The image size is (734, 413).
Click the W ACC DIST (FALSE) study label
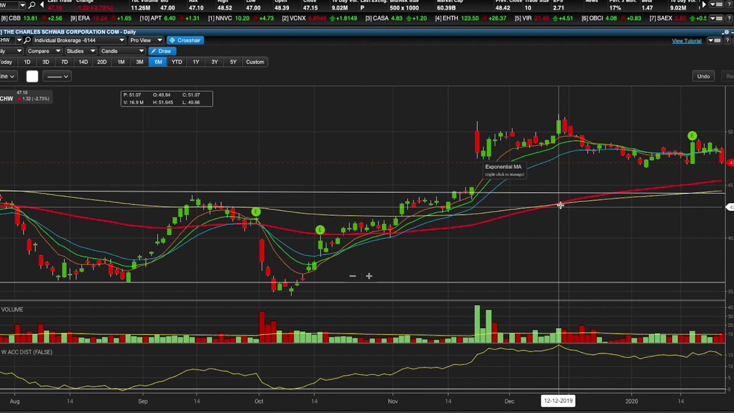27,352
